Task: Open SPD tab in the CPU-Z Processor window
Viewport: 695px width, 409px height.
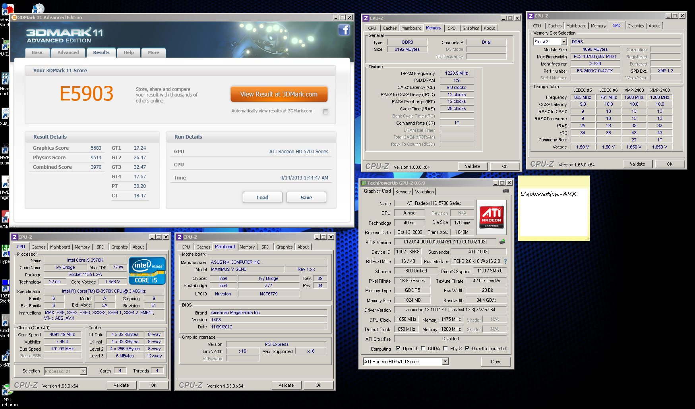Action: (101, 247)
